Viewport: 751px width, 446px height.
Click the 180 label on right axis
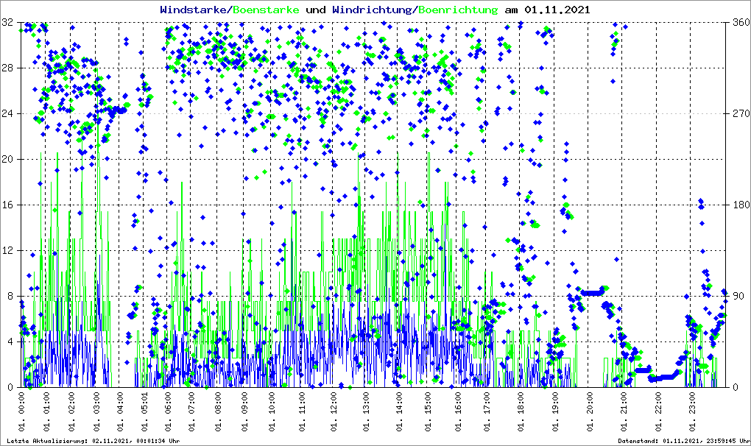pos(740,205)
